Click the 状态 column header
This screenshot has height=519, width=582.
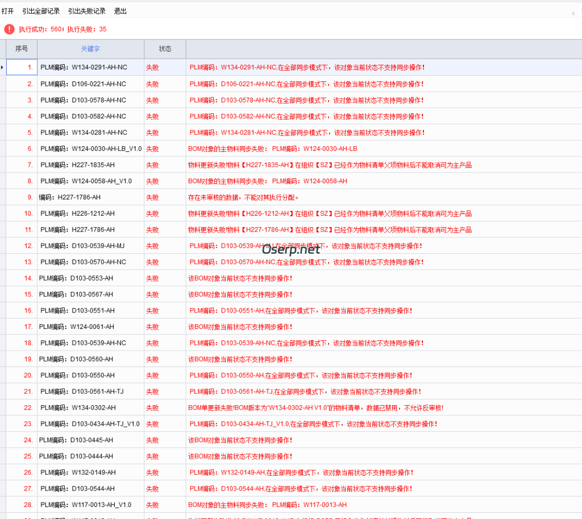[x=165, y=49]
